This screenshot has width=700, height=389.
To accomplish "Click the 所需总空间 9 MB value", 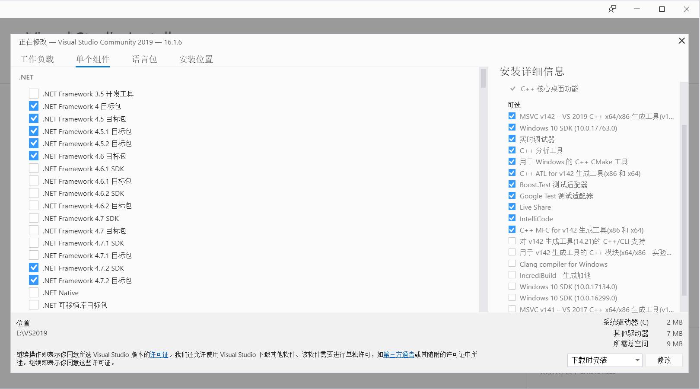I will pyautogui.click(x=675, y=344).
